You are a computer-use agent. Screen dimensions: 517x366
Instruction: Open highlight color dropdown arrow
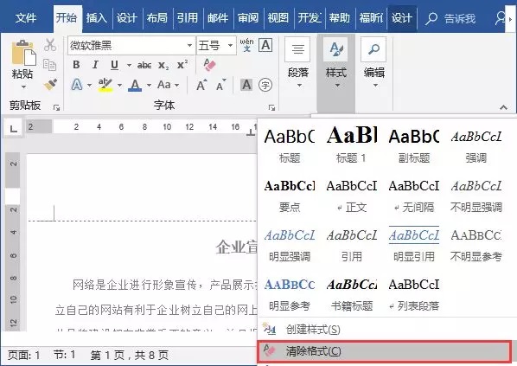119,85
